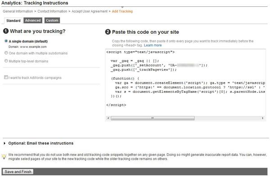Click the code box right scroll arrow
Viewport: 270px width, 177px height.
(263, 118)
